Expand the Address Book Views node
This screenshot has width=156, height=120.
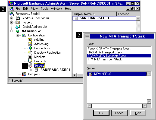(x=11, y=18)
